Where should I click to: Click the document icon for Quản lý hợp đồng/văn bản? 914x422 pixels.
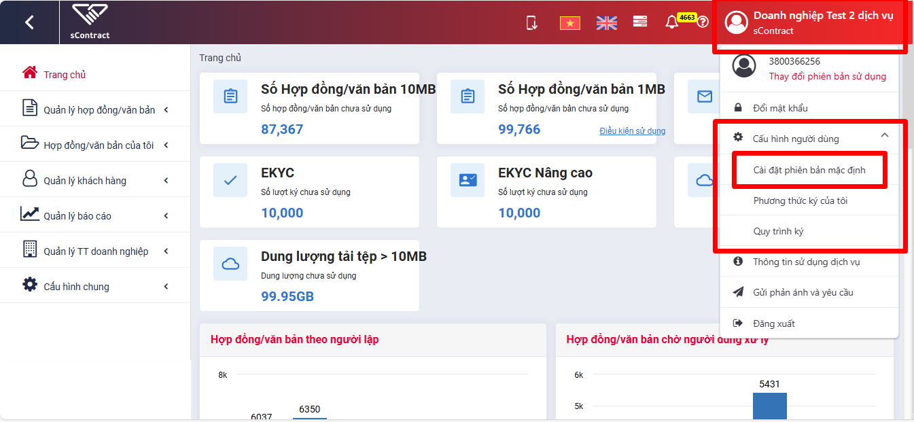(29, 107)
